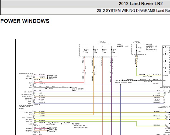Select fuse A4 25A in the diagram

(105, 51)
